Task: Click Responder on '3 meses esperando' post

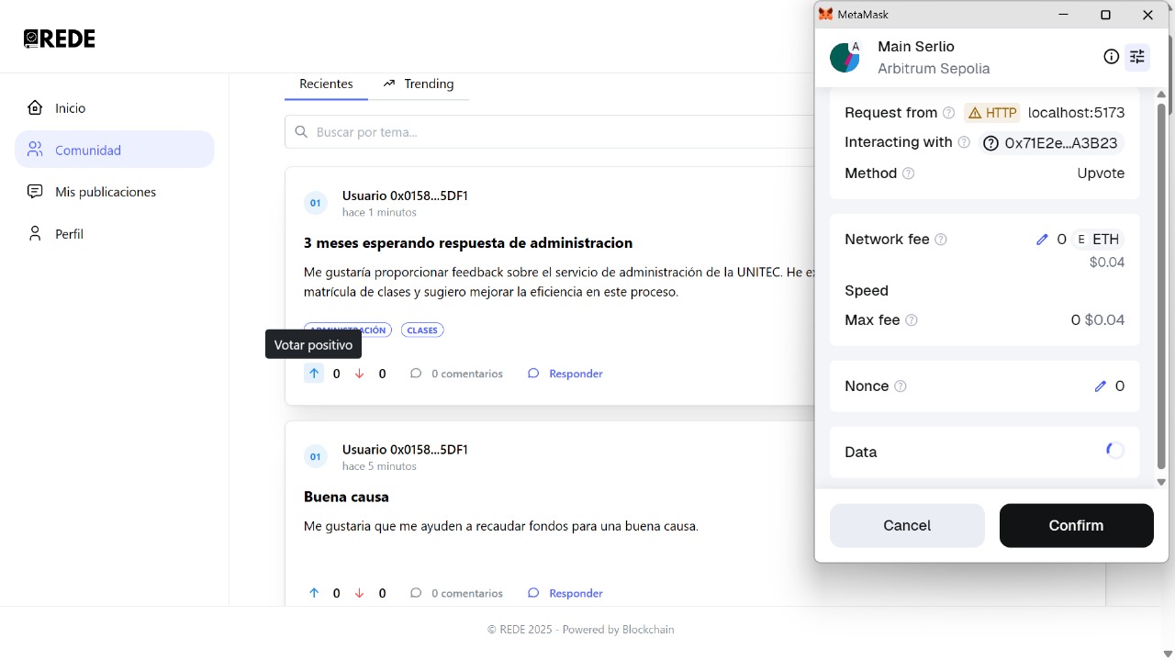Action: 565,374
